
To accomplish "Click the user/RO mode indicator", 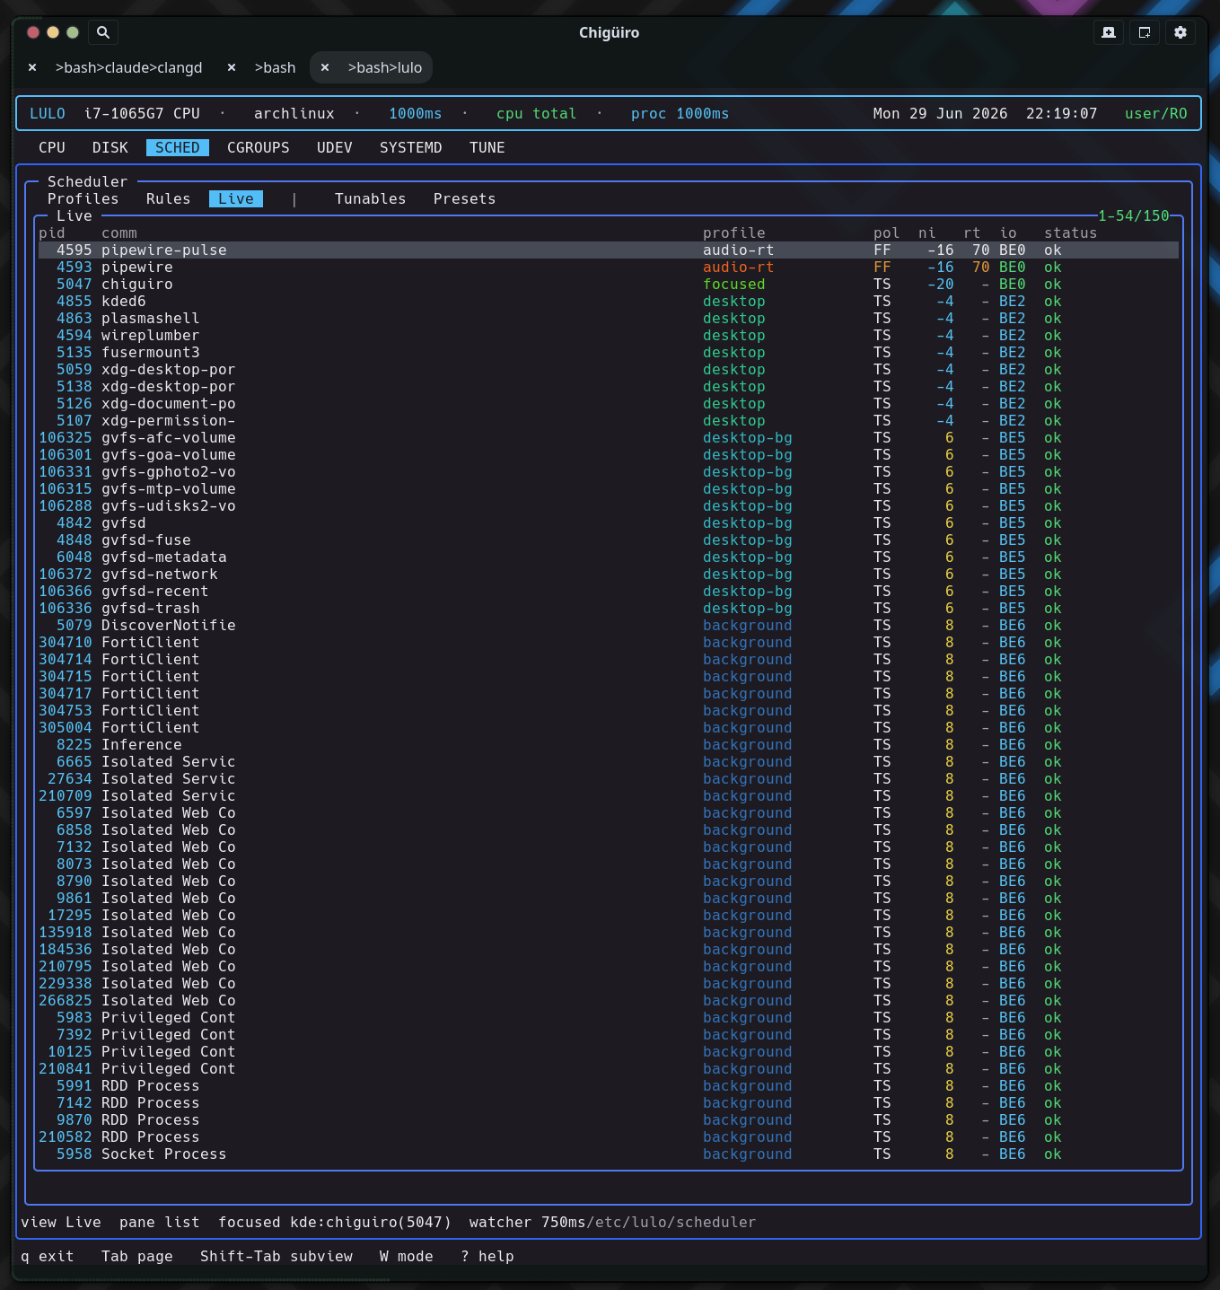I will [1156, 113].
